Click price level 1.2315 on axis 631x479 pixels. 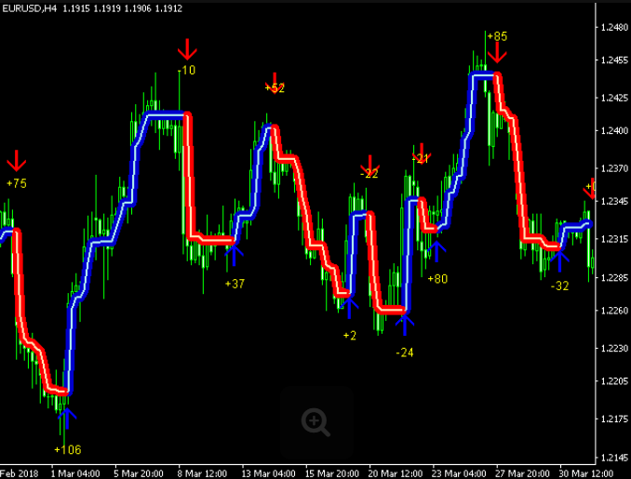coord(614,239)
